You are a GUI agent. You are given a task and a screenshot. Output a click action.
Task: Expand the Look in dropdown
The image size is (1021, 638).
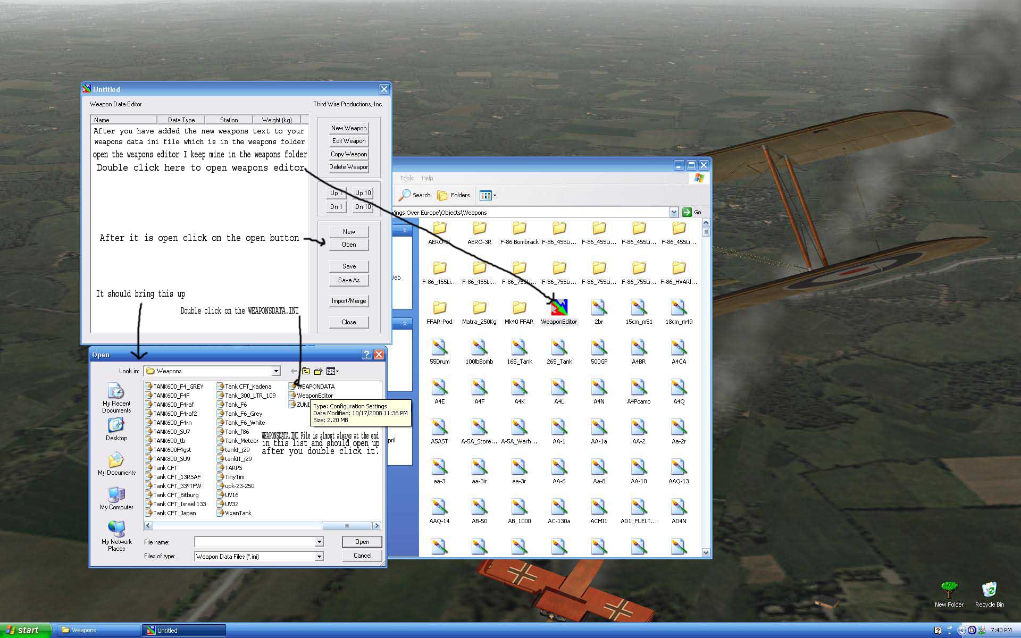(276, 371)
